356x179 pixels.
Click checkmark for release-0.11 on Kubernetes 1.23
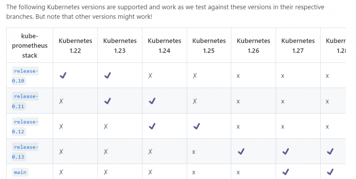pyautogui.click(x=107, y=101)
